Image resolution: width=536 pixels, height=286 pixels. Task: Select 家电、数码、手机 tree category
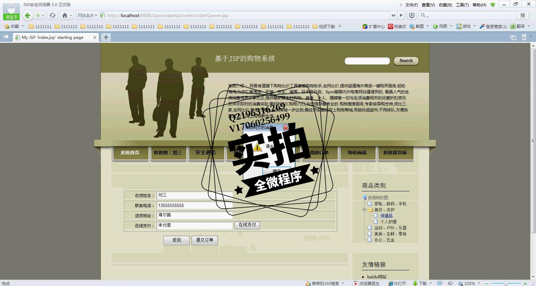tap(390, 204)
